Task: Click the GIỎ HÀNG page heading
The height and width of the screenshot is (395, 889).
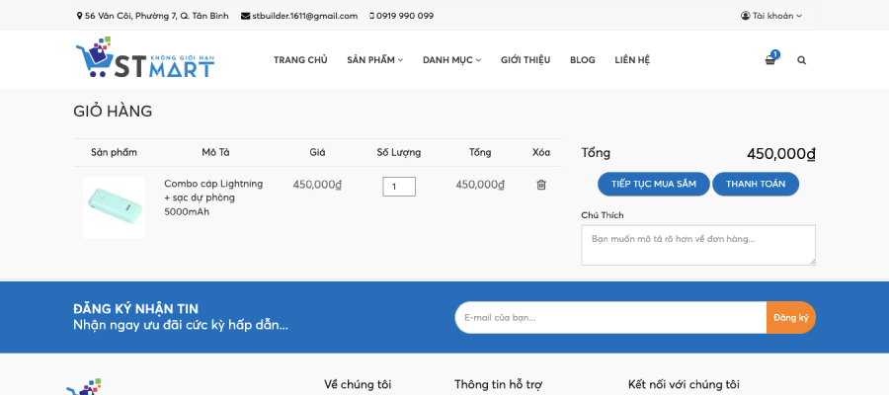Action: (x=113, y=111)
